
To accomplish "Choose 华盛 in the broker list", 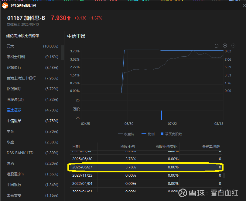I will click(32, 142).
